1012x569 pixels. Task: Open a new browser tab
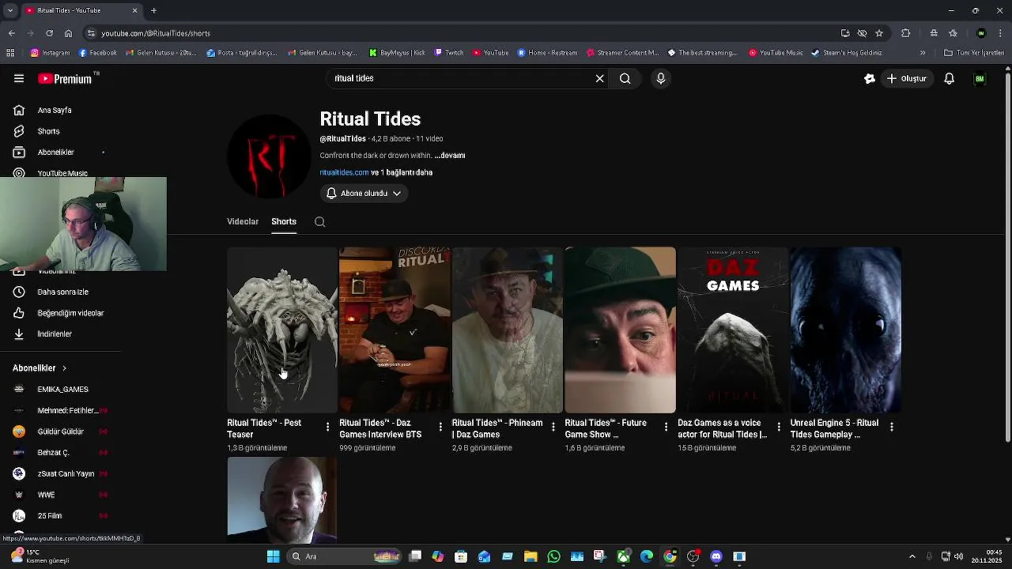pyautogui.click(x=154, y=10)
